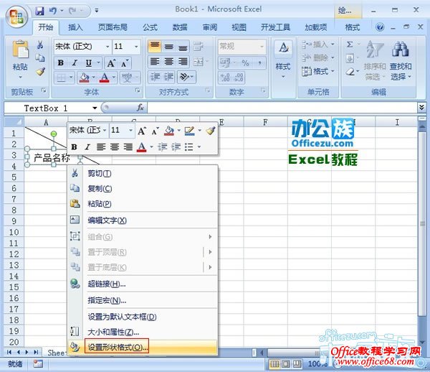Image resolution: width=430 pixels, height=372 pixels.
Task: Choose Cut in the context menu
Action: (143, 173)
